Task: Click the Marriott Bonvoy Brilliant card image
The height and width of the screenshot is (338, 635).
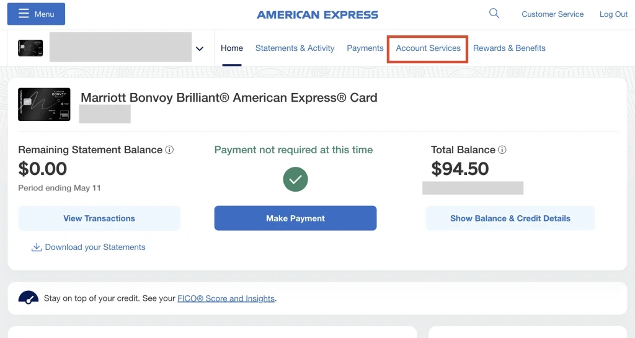Action: click(44, 104)
